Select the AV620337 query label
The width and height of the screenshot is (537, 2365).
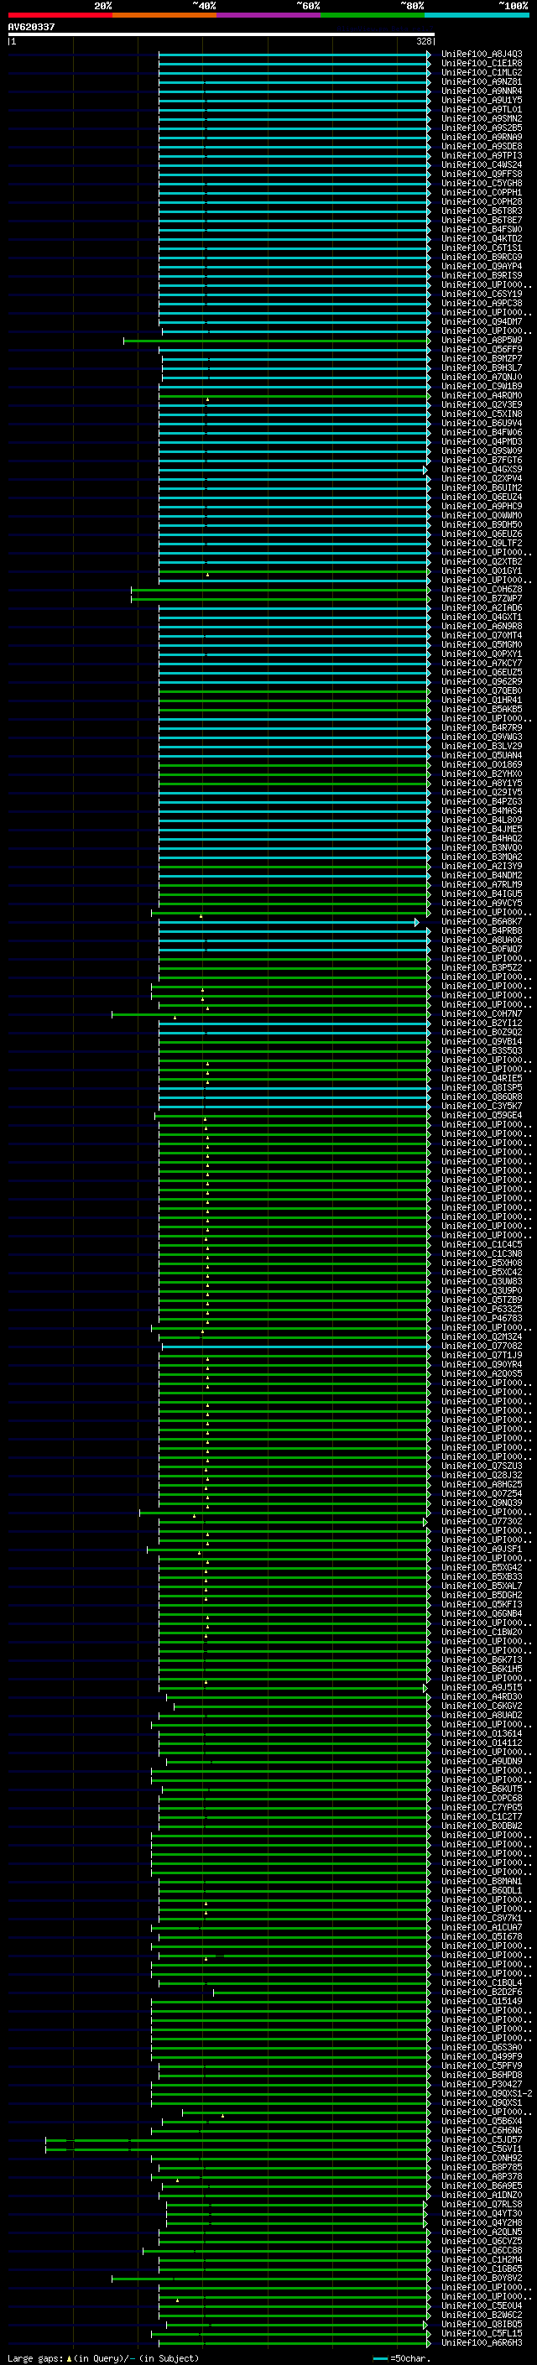pos(31,28)
